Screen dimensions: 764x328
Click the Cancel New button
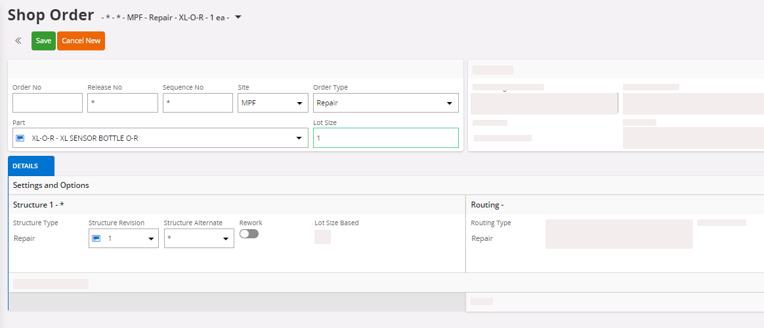pos(81,41)
